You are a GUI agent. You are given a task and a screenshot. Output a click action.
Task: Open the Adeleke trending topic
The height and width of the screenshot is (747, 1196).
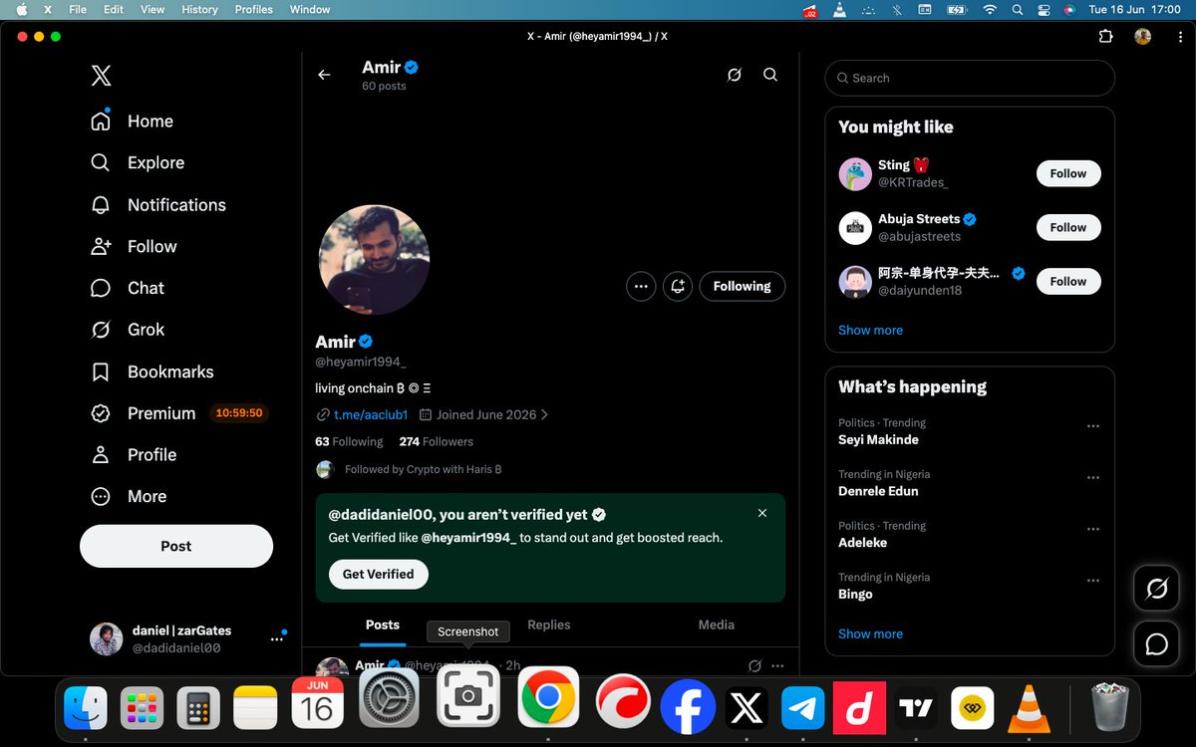[x=862, y=544]
